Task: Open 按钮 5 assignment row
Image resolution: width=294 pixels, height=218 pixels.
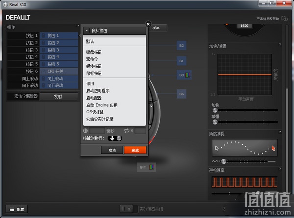Action: [59, 64]
